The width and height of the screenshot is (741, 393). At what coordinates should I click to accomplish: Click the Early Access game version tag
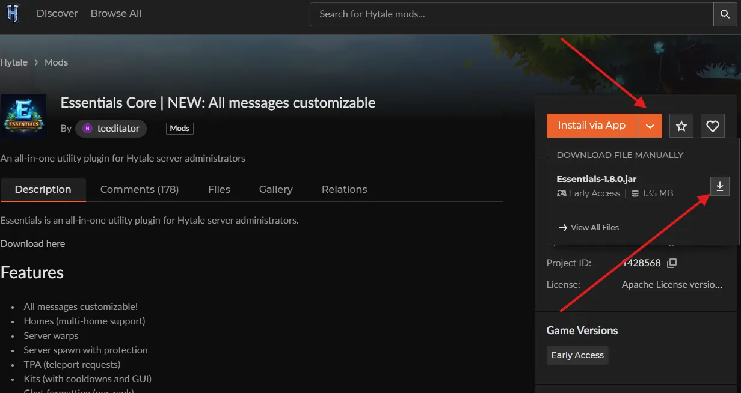pos(577,355)
